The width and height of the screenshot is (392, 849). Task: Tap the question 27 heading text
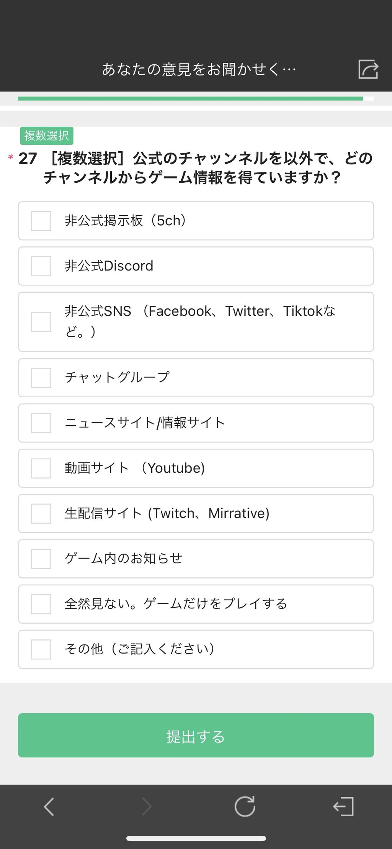[x=195, y=168]
